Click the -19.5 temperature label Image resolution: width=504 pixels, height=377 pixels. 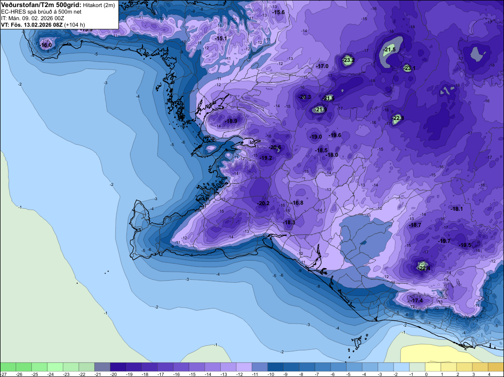click(465, 245)
